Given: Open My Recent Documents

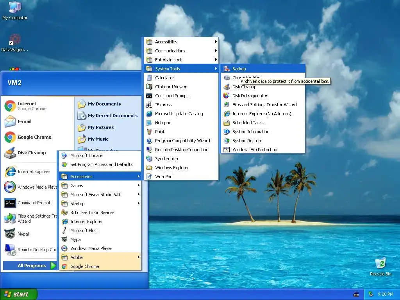Looking at the screenshot, I should tap(107, 116).
